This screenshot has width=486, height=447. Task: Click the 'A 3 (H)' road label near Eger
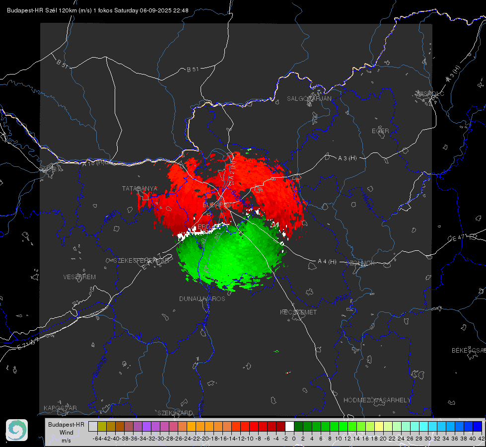[x=347, y=158]
